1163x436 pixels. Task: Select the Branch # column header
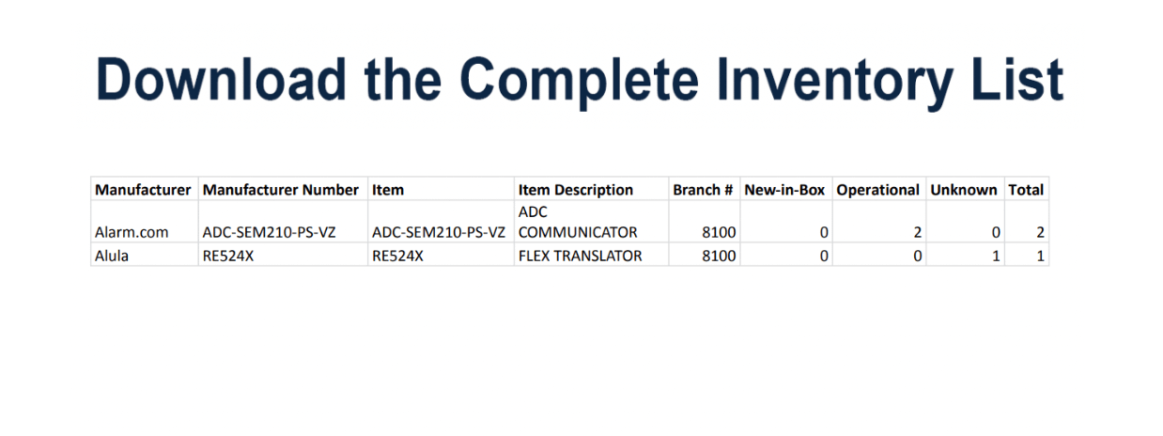pyautogui.click(x=703, y=190)
